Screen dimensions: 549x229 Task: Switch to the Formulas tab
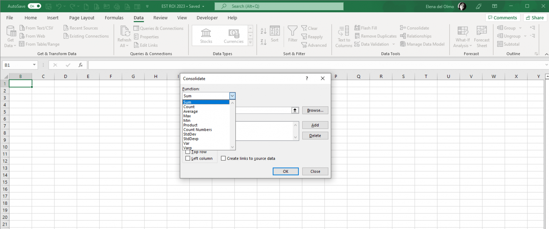pos(114,18)
